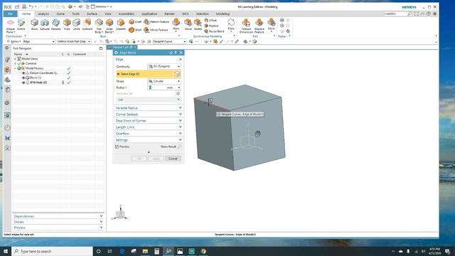Open the Feature Dimension tool
Screen dimensions: 455x256
(247, 26)
